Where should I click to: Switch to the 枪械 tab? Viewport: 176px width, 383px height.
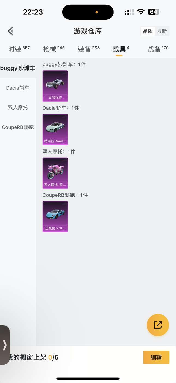pyautogui.click(x=54, y=49)
